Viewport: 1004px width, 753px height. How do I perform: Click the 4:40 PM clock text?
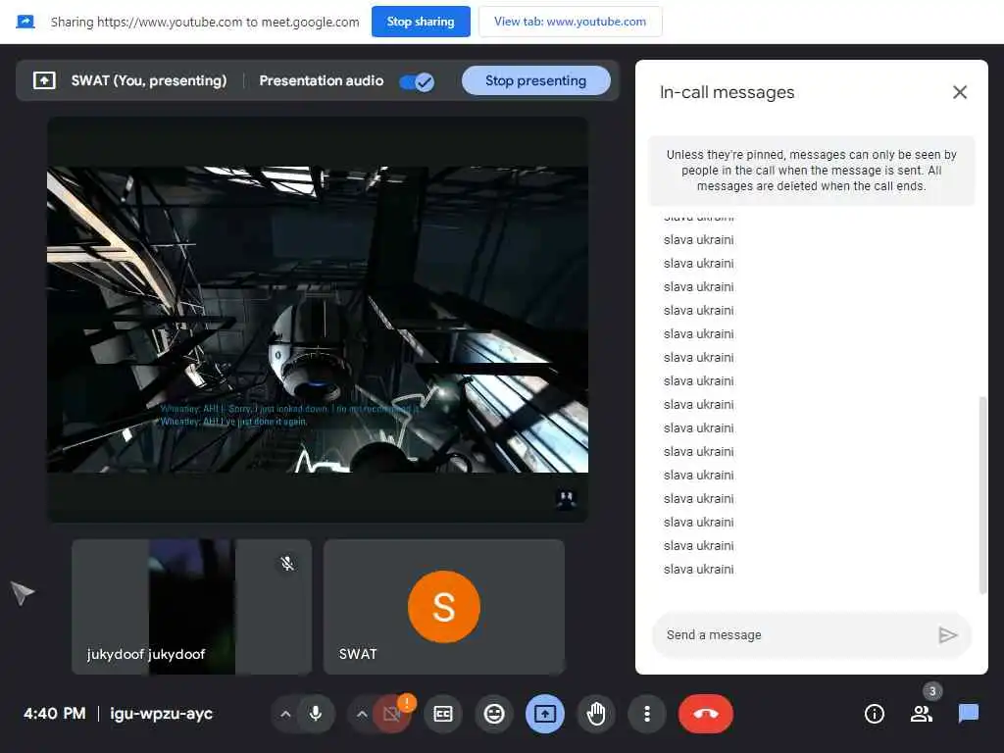point(55,714)
